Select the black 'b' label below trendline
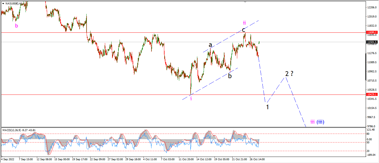Screen dimensions: 379x163 230,76
